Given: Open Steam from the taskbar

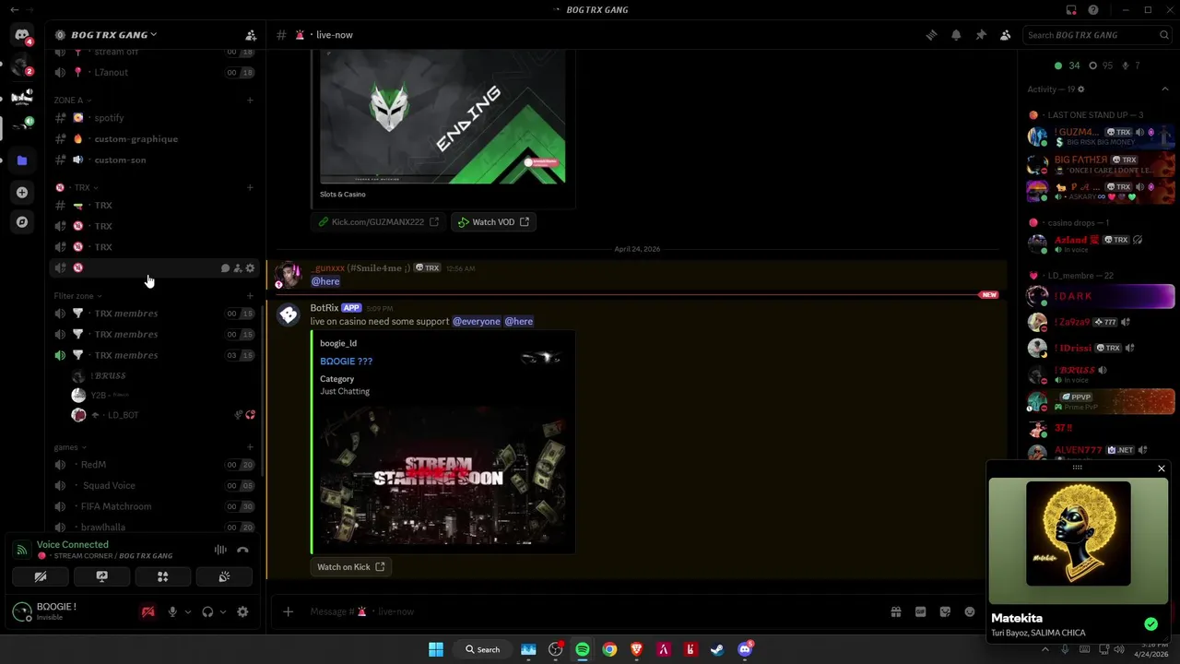Looking at the screenshot, I should click(717, 649).
